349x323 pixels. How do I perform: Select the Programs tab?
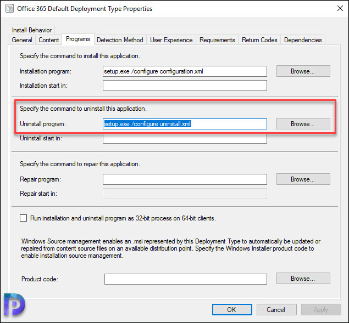click(78, 39)
